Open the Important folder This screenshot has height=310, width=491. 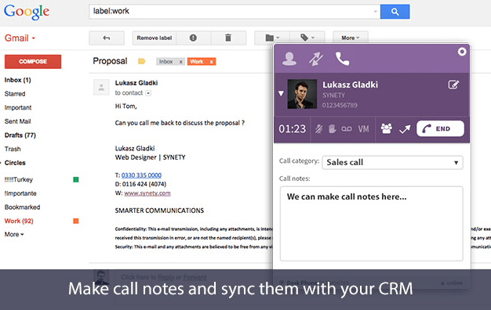tap(18, 107)
